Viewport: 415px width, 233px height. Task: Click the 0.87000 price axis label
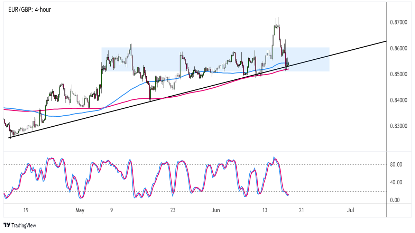point(398,22)
